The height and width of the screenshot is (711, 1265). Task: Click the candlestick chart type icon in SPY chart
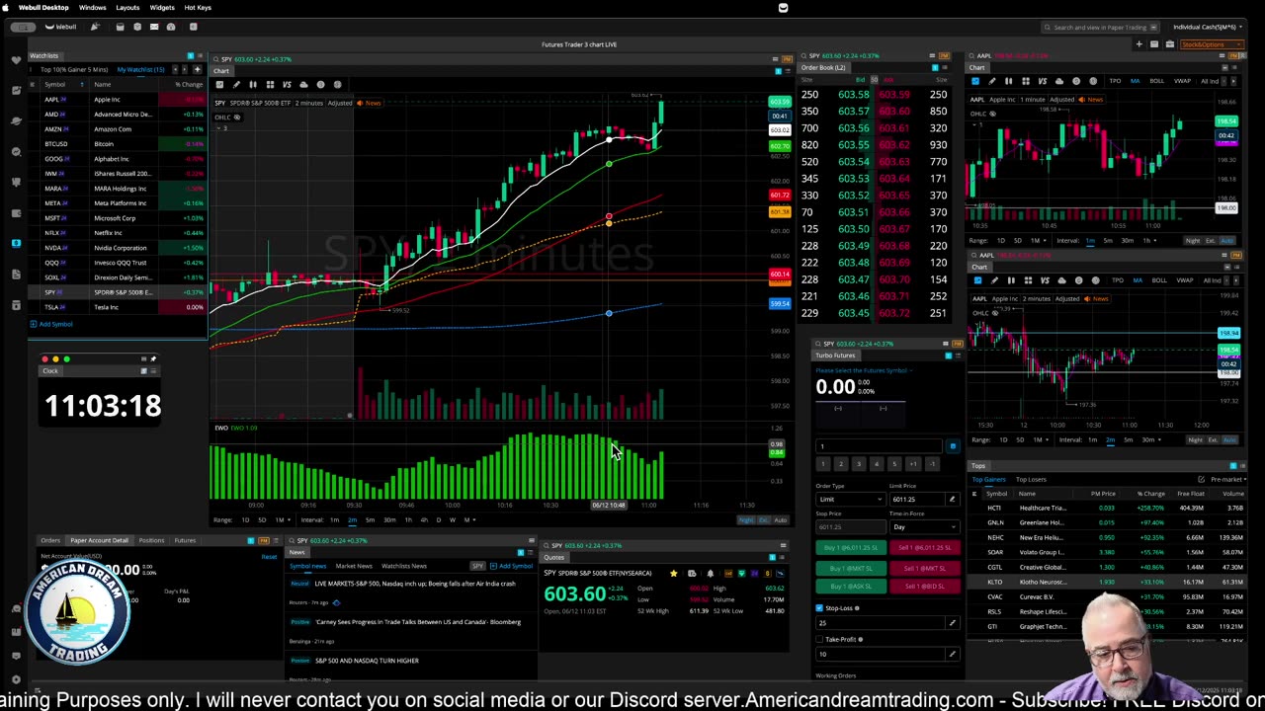253,85
